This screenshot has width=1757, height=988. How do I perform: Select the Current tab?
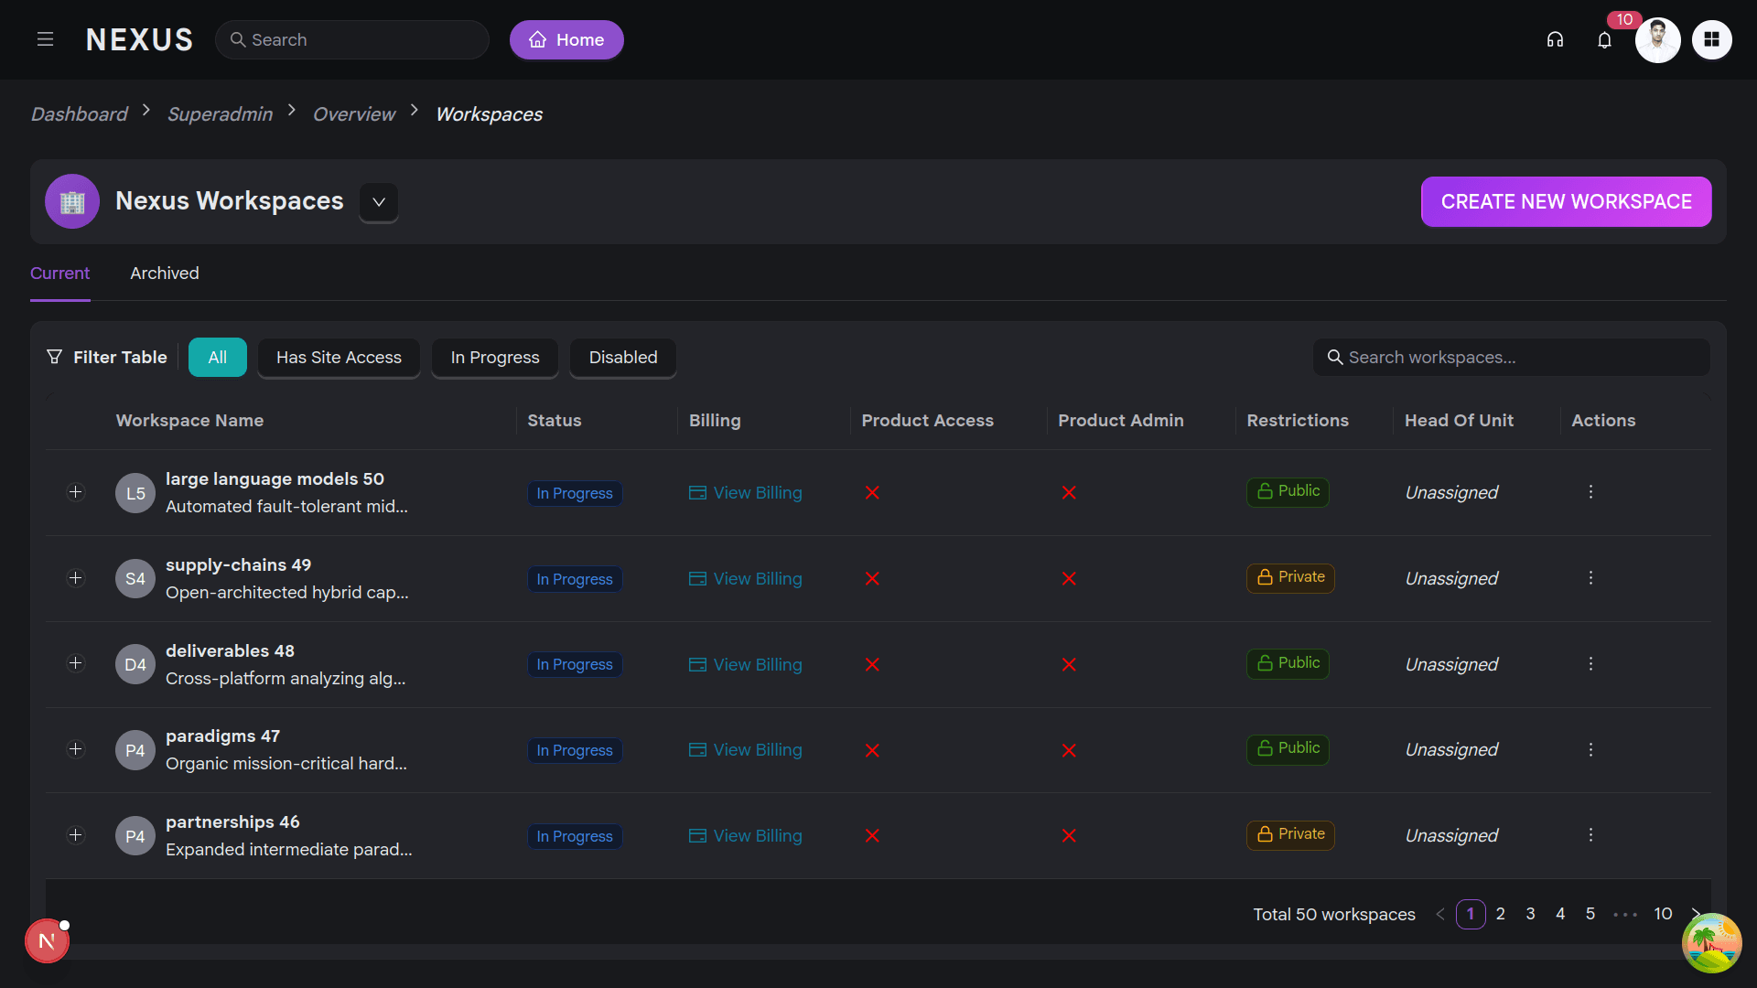[x=59, y=273]
